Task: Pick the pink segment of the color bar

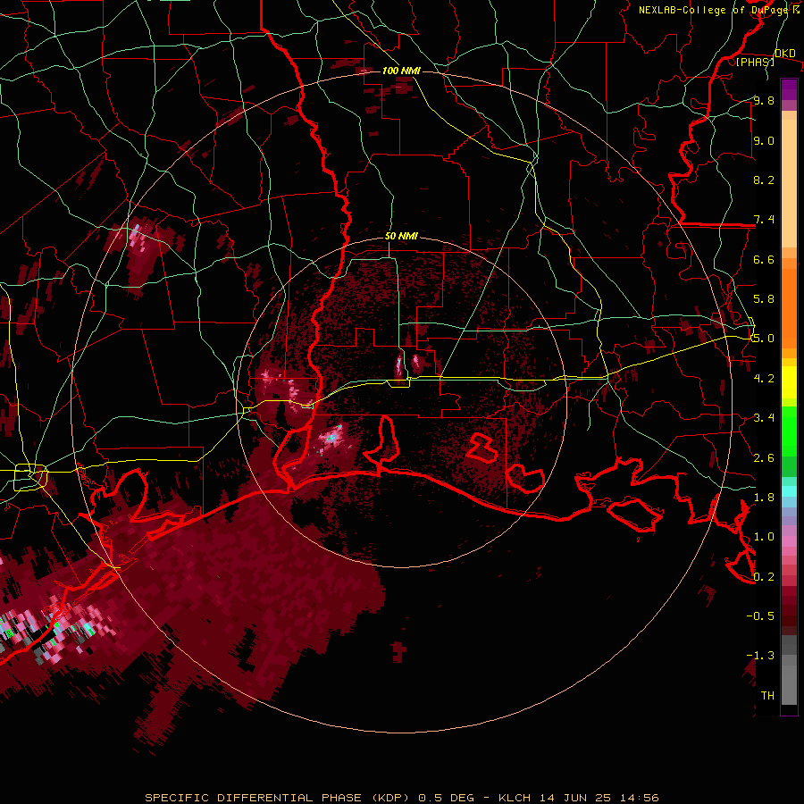Action: [x=789, y=541]
